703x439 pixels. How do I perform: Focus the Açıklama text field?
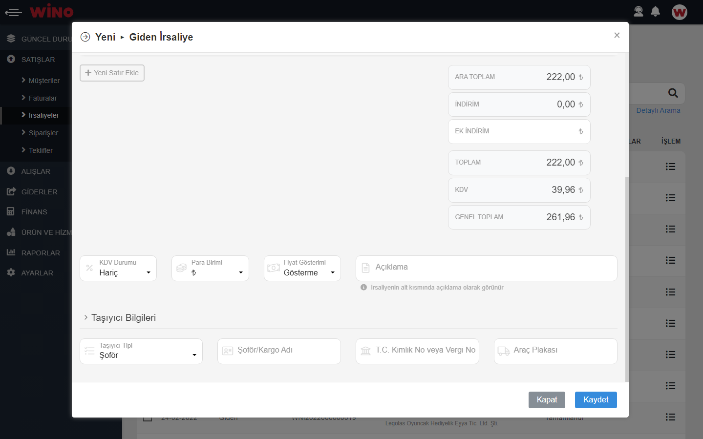[x=491, y=268]
